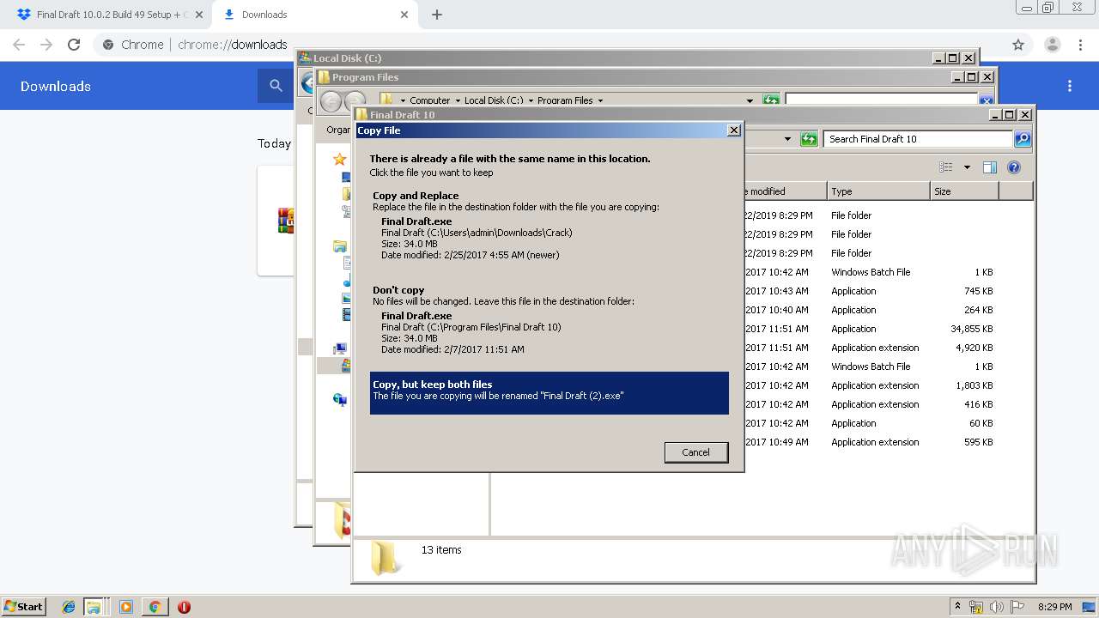Viewport: 1099px width, 618px height.
Task: Open Action Center flag icon
Action: pos(1017,607)
